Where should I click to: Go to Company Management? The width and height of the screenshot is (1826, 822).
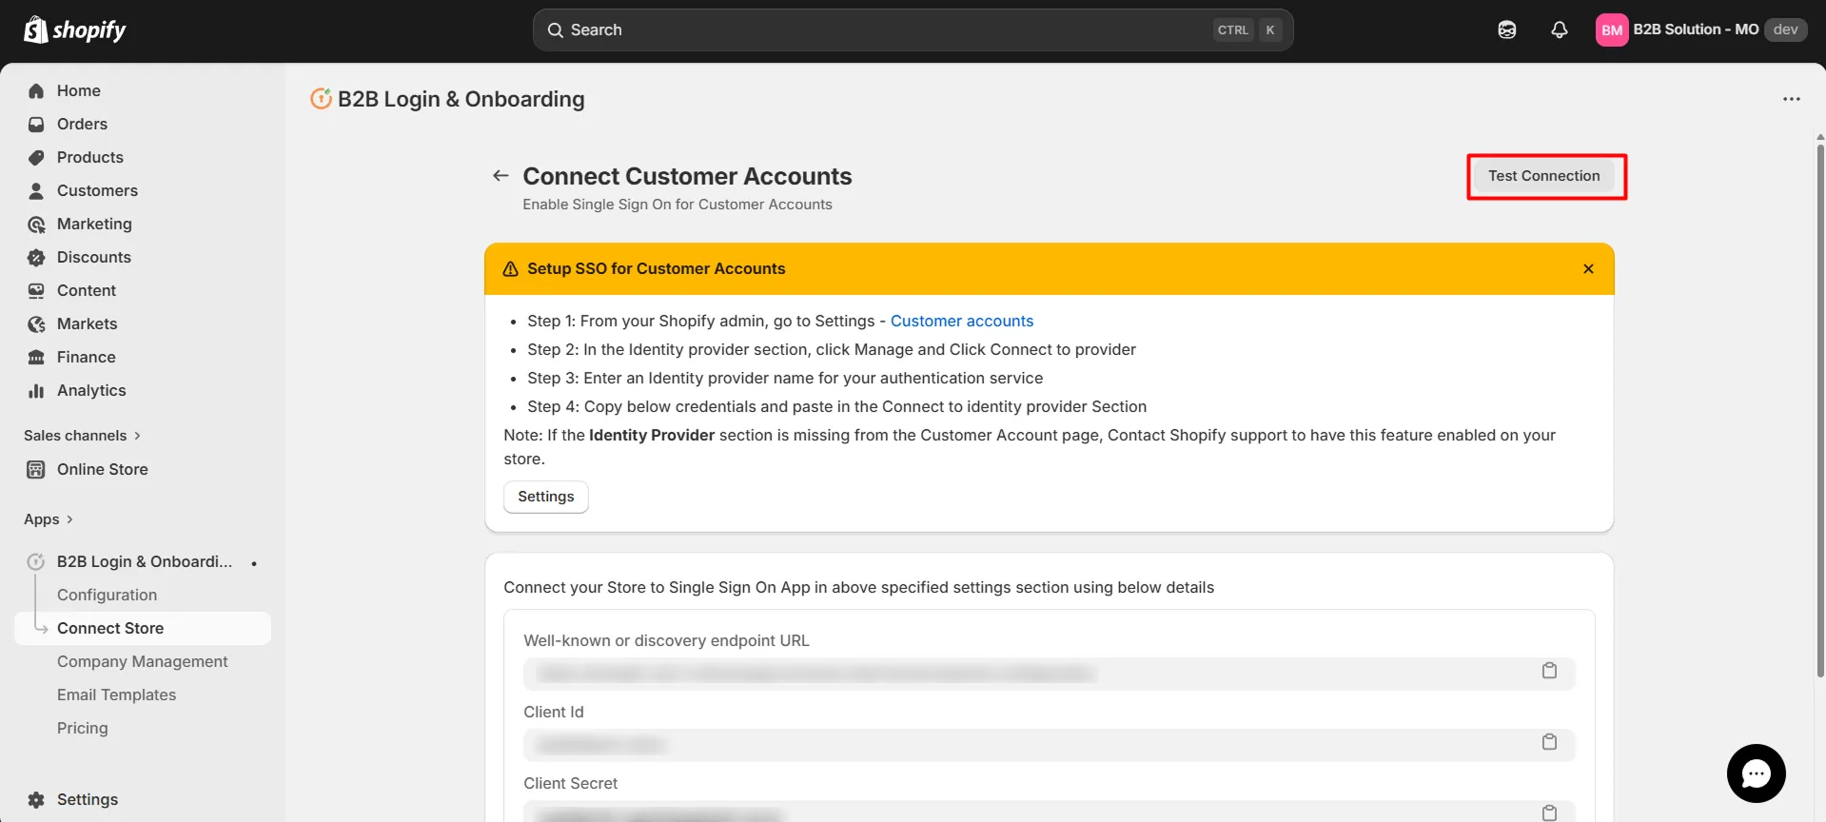pos(142,662)
